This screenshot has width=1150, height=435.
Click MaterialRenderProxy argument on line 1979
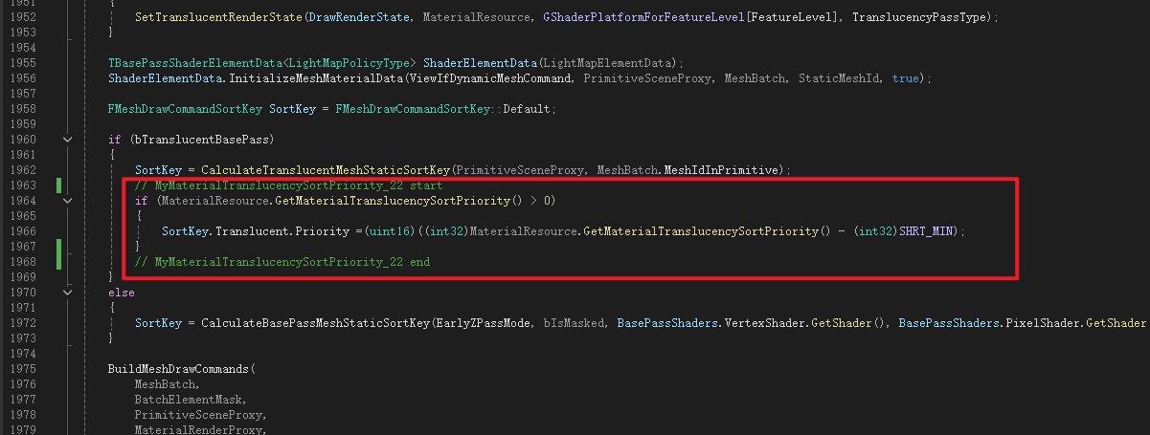(x=197, y=430)
